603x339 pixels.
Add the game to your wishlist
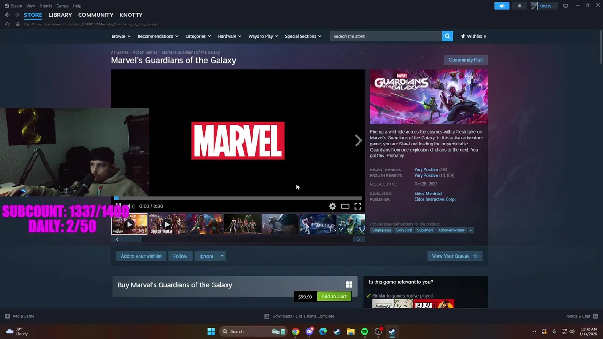pos(141,256)
